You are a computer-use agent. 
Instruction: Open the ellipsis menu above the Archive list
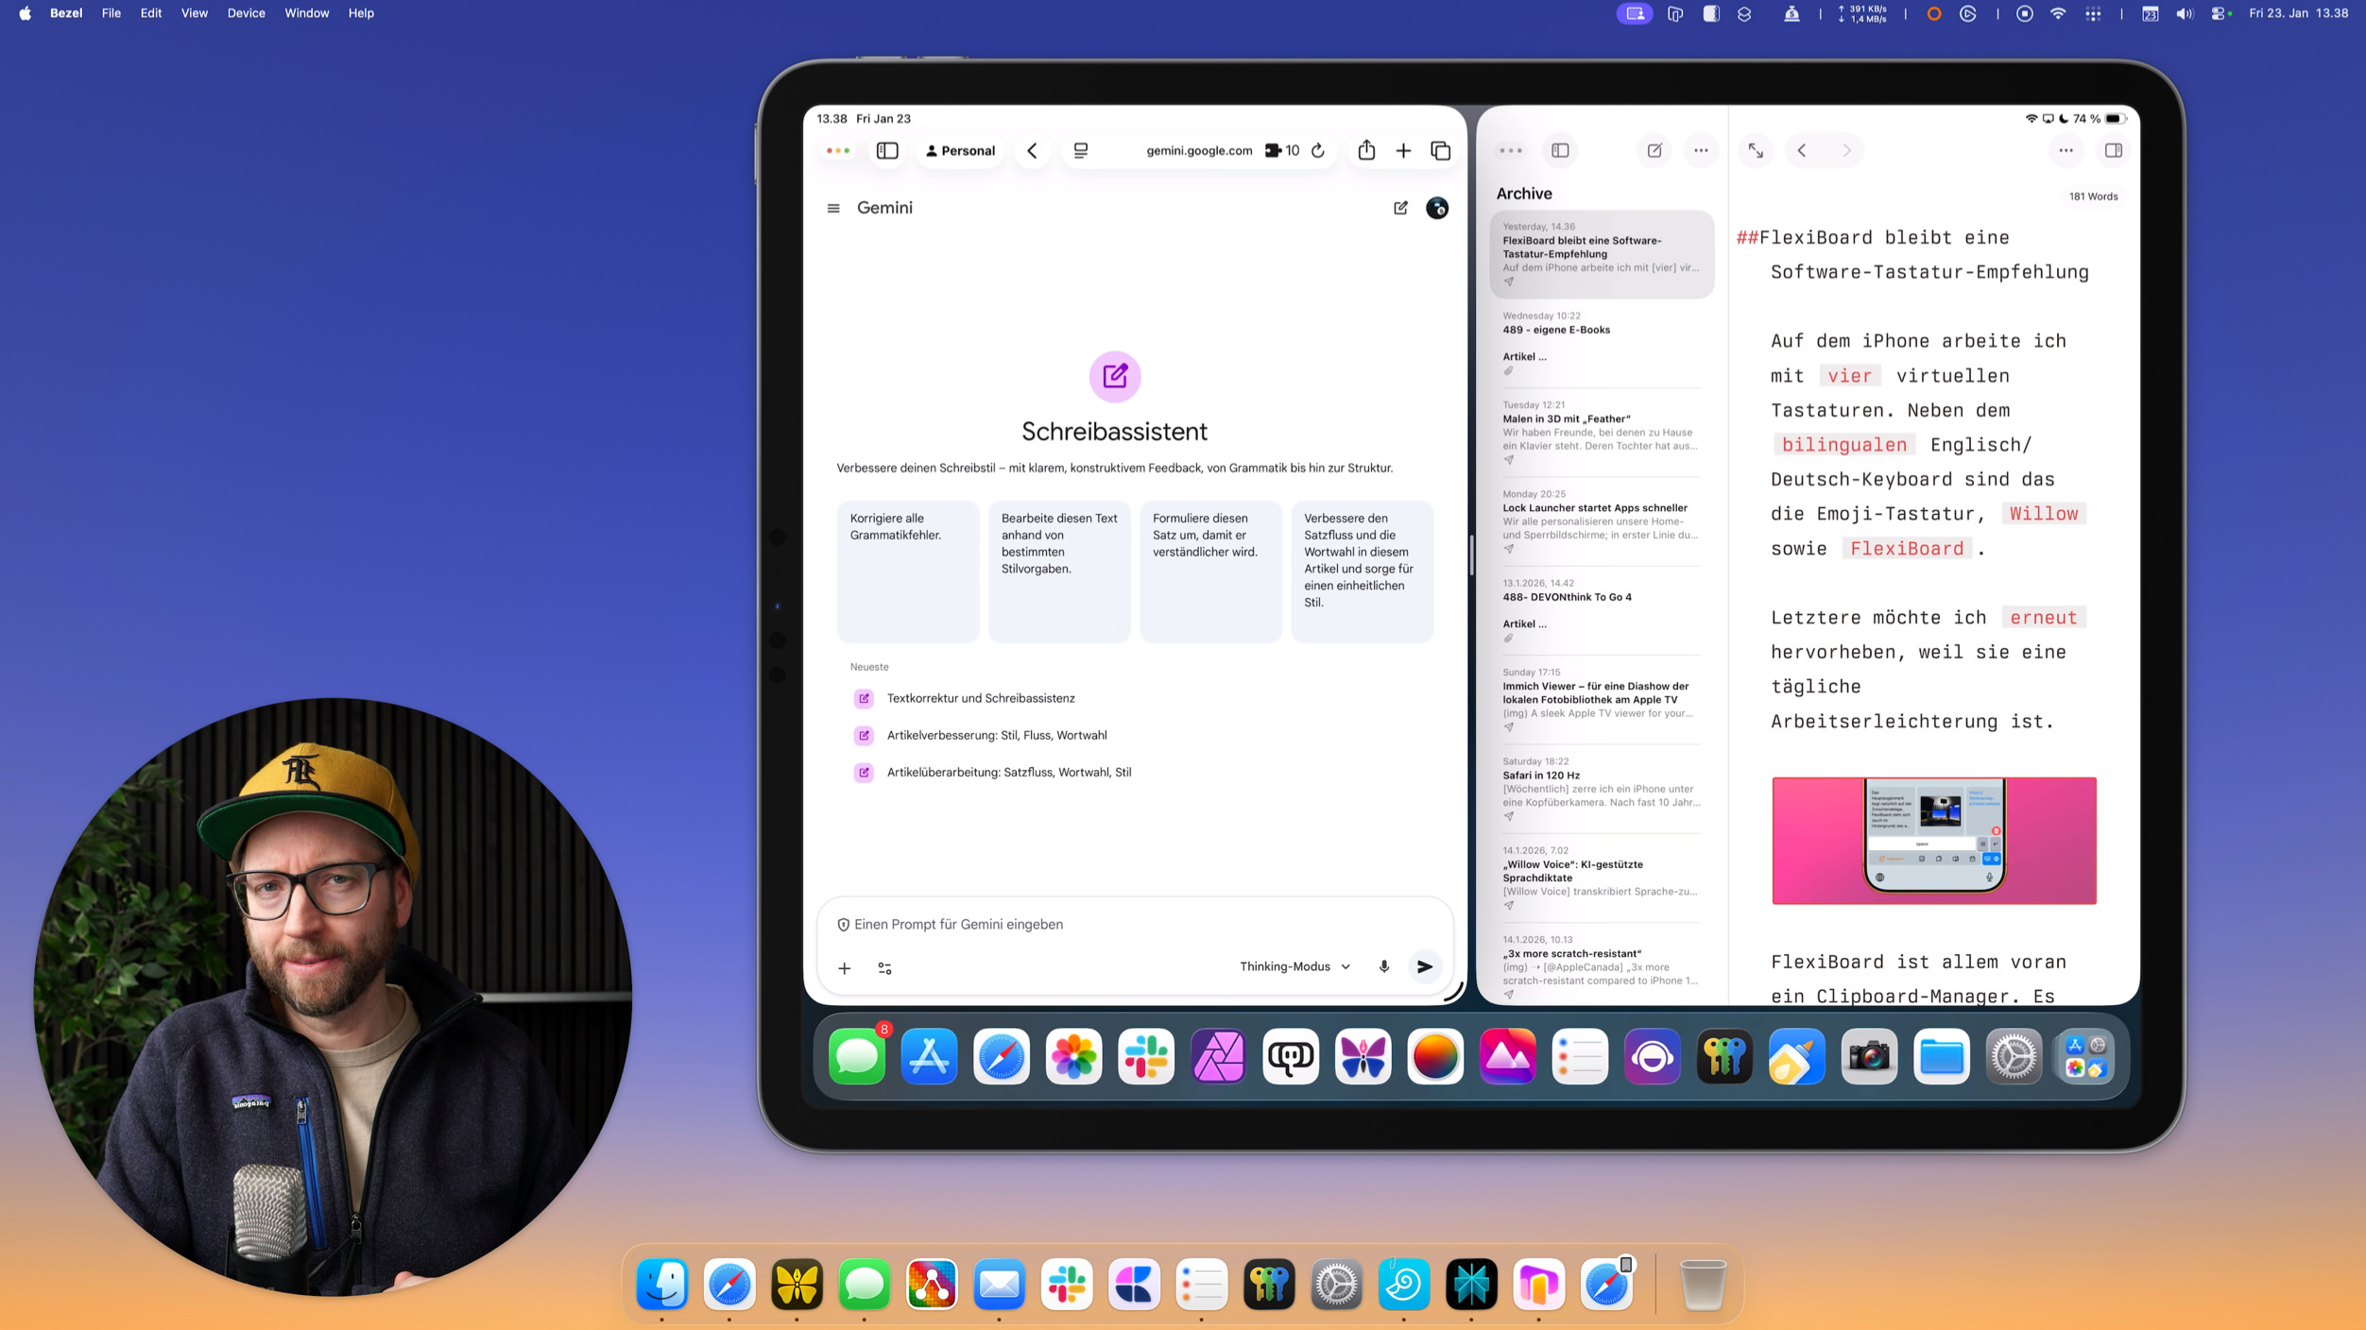[1701, 150]
